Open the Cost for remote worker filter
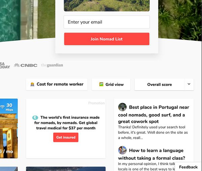 click(x=57, y=84)
